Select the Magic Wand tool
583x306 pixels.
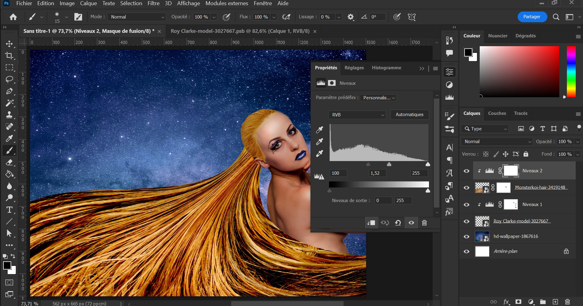click(9, 103)
